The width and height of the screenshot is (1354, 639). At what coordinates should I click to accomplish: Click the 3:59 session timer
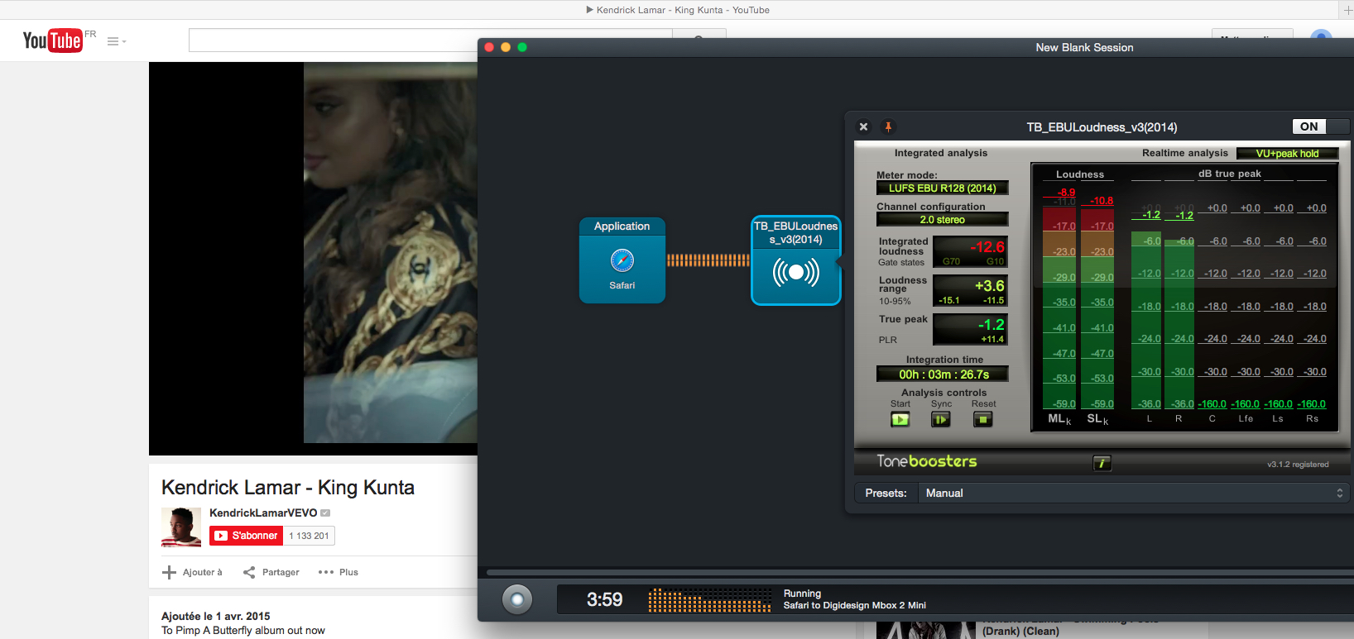tap(604, 599)
